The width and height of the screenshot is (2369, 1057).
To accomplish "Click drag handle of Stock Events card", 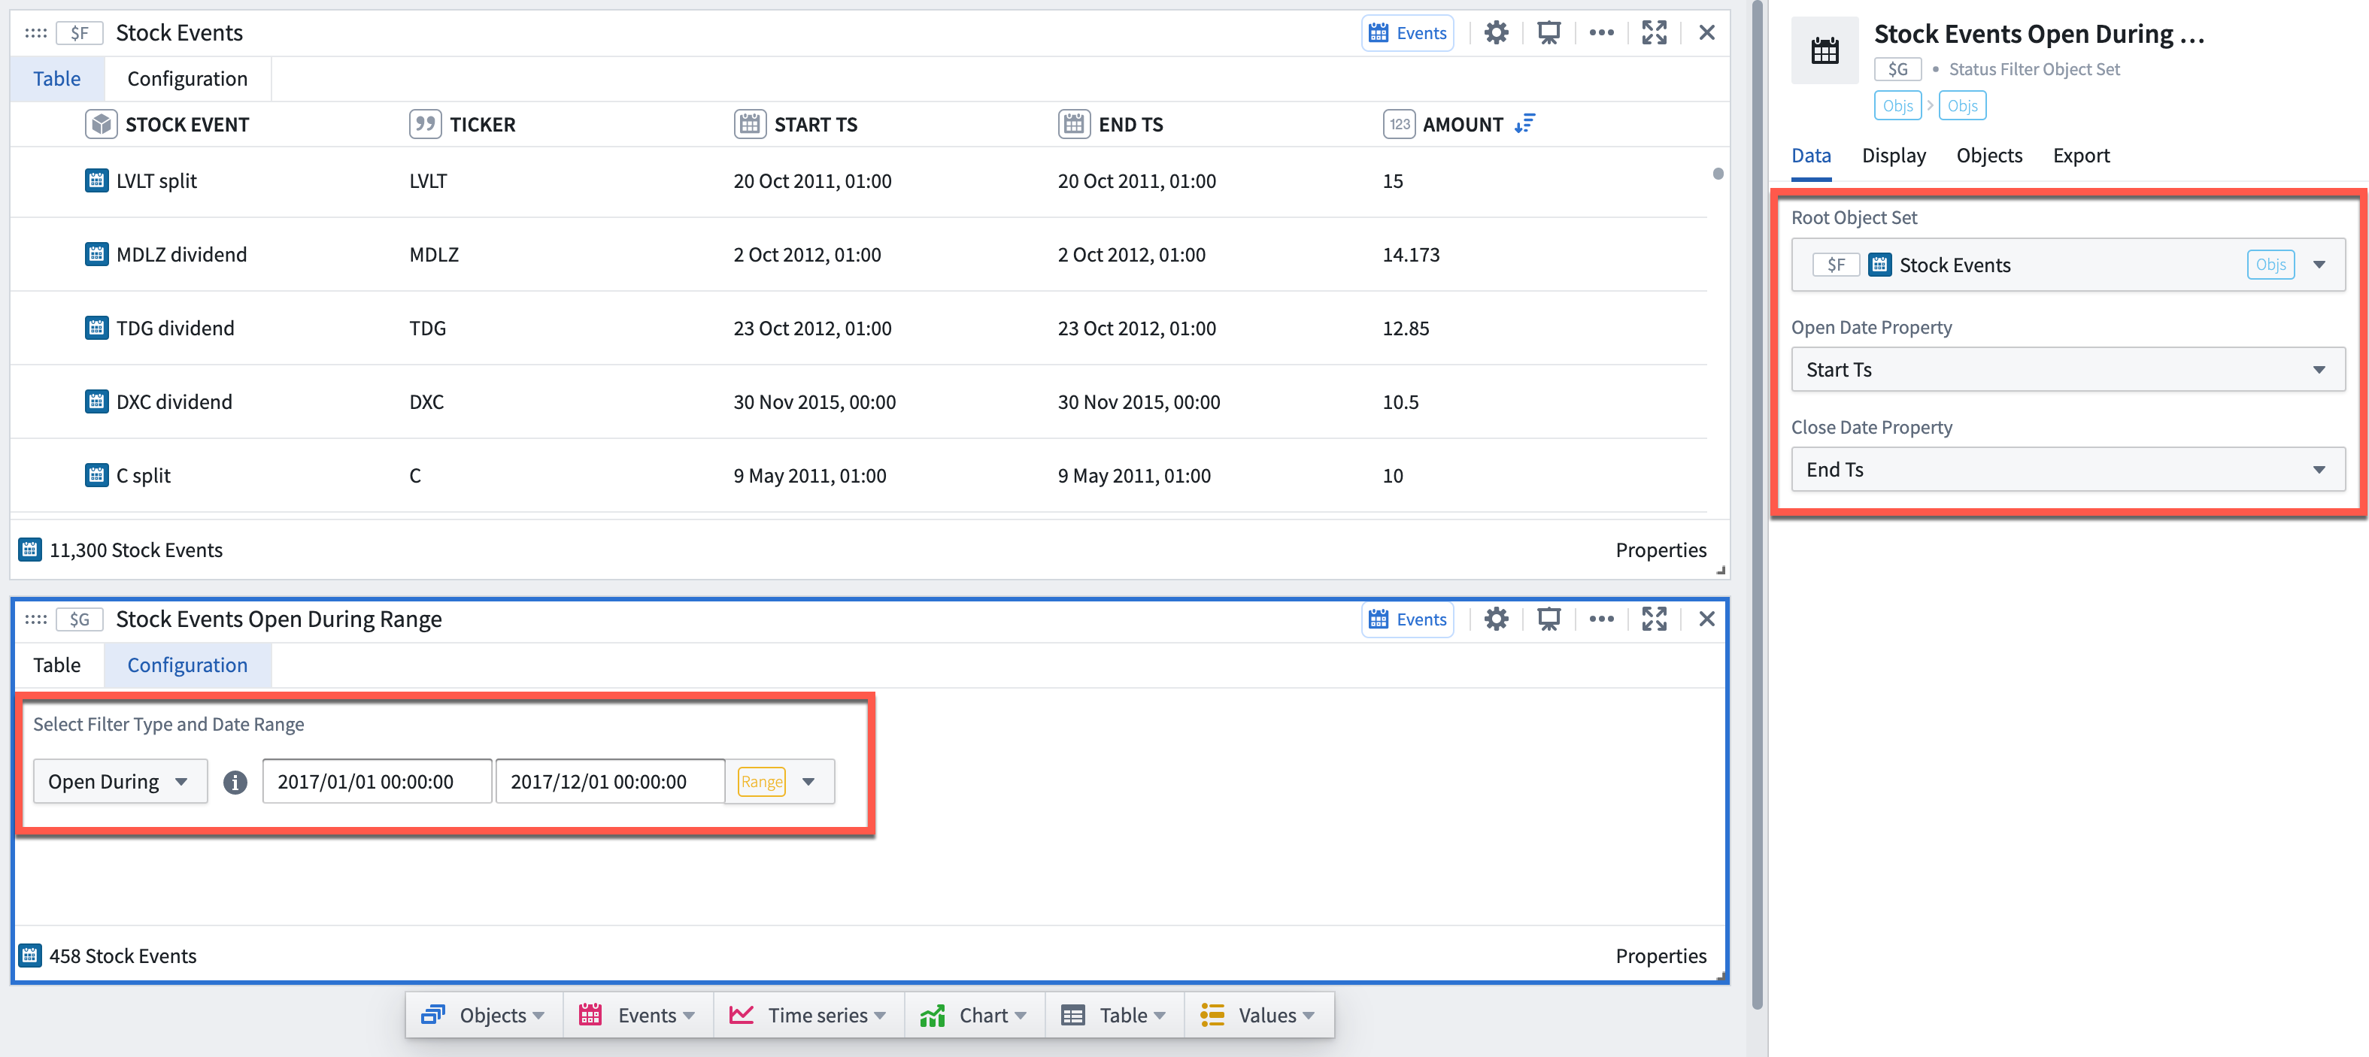I will pos(36,33).
